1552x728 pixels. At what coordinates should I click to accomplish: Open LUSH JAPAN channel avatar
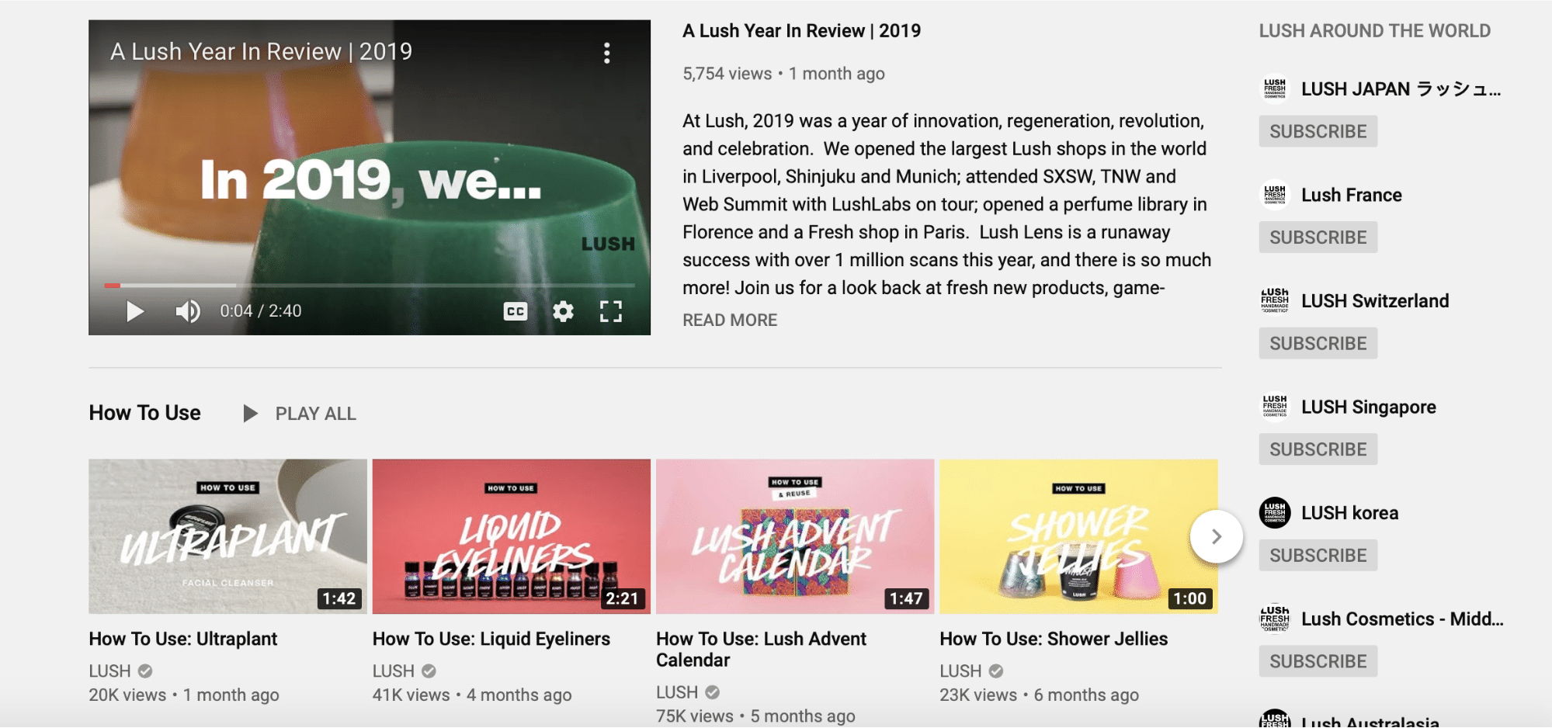click(1275, 88)
